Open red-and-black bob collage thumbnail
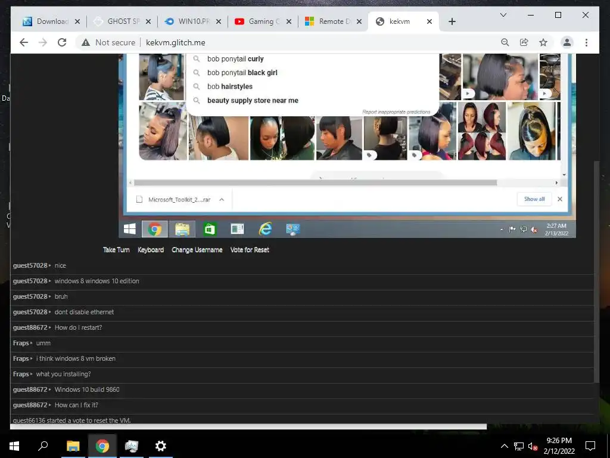 tap(481, 131)
